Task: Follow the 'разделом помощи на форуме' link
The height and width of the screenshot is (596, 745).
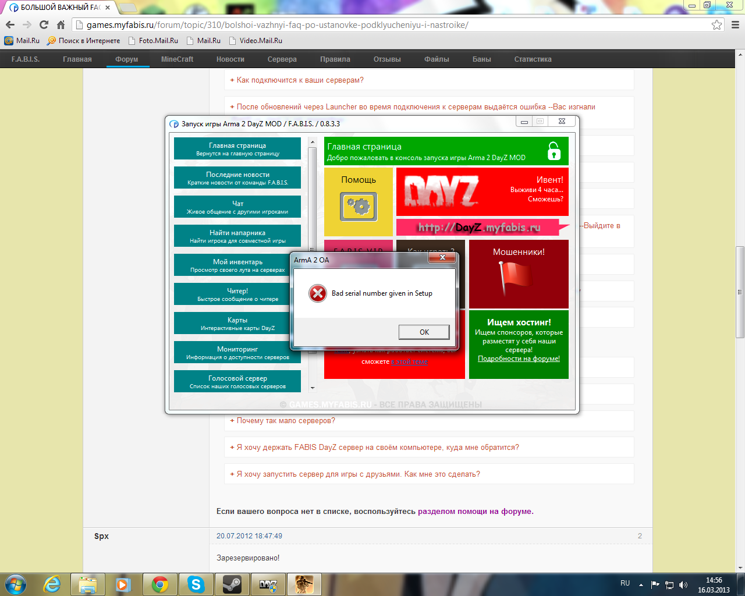Action: click(474, 512)
